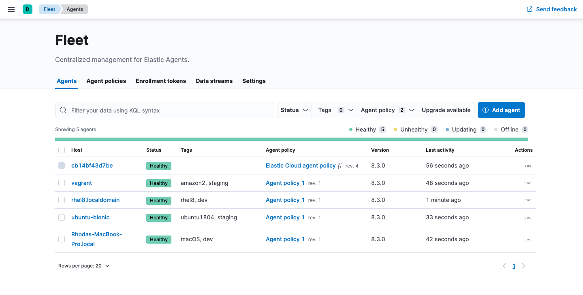Open actions menu for rhel8.localdomain agent
The height and width of the screenshot is (295, 583).
tap(527, 200)
